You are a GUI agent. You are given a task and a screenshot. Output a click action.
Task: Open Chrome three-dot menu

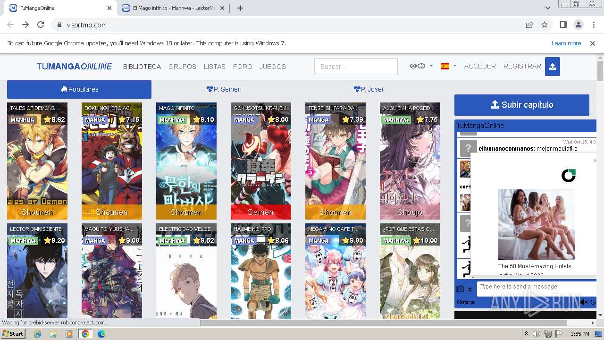point(593,25)
